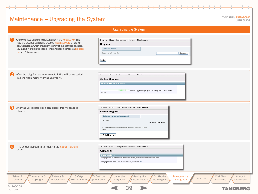Select the Maintenance & Upgrade tab
Screen dimensions: 258x194
180,178
